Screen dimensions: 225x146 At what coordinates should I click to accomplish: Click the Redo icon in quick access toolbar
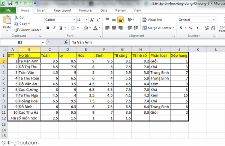click(25, 3)
